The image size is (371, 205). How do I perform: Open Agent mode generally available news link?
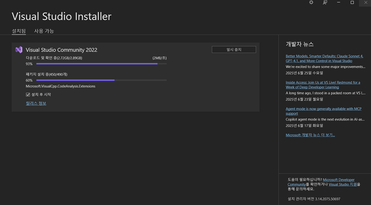point(323,111)
